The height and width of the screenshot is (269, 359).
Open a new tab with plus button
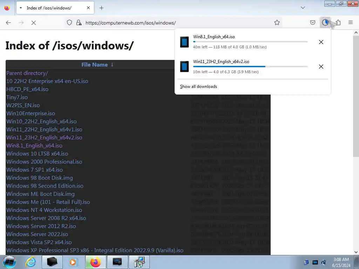click(102, 8)
